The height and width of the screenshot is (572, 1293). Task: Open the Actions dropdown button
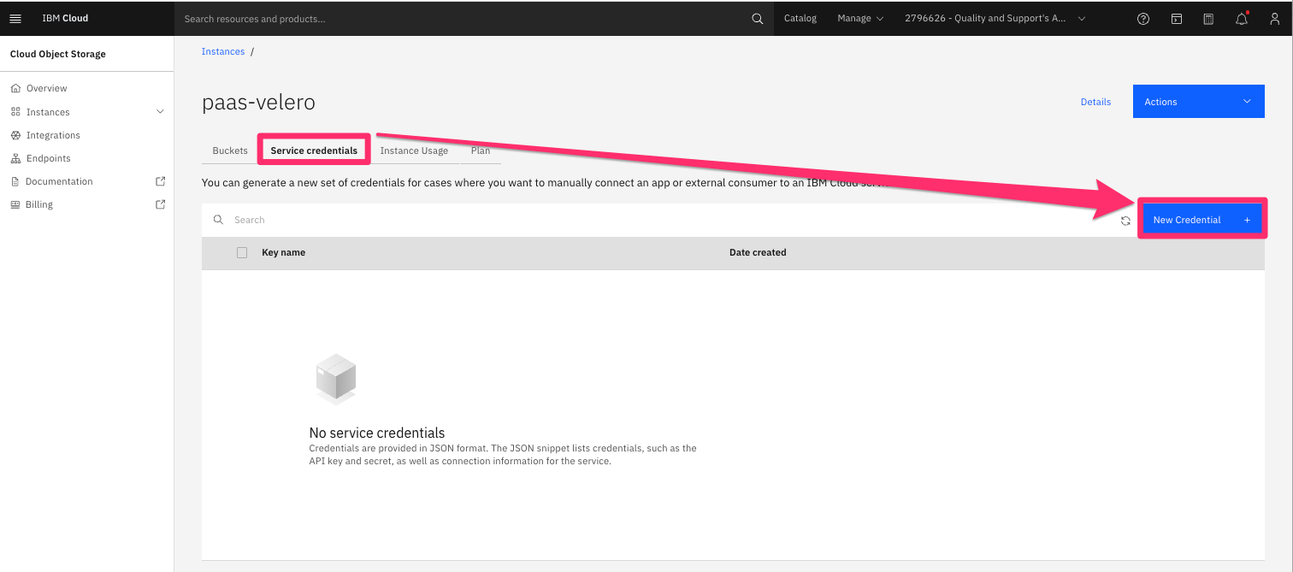coord(1198,102)
